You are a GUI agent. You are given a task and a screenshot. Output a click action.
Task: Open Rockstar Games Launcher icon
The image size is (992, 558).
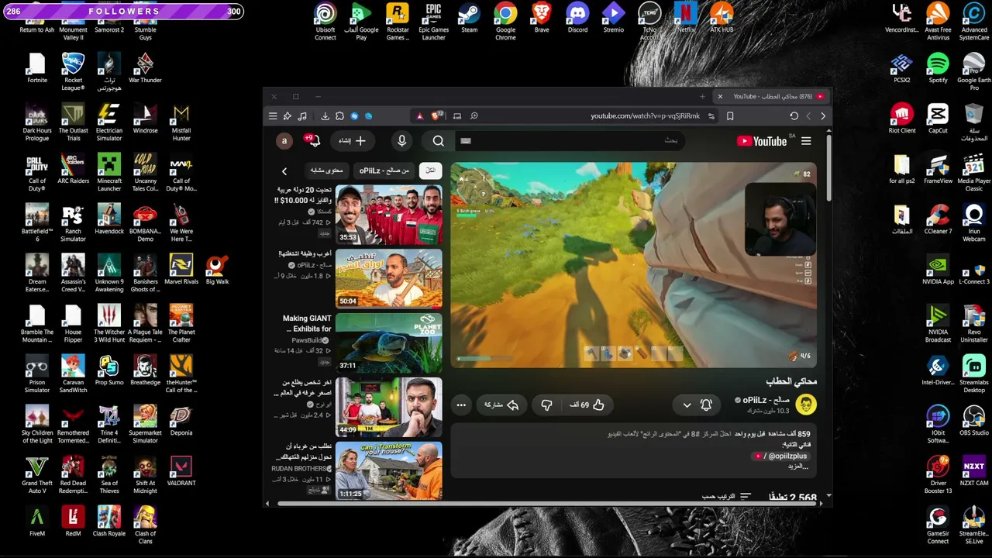tap(398, 22)
